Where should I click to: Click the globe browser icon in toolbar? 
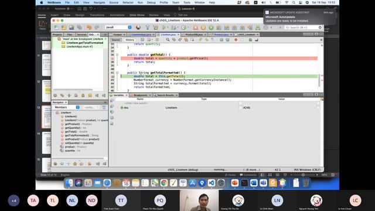click(138, 28)
